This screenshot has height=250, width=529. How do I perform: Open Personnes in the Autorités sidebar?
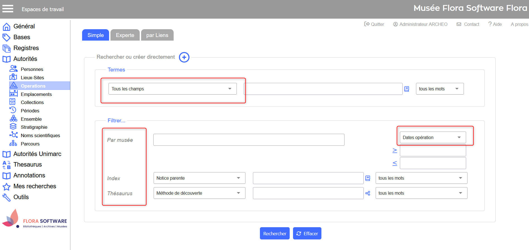tap(32, 69)
